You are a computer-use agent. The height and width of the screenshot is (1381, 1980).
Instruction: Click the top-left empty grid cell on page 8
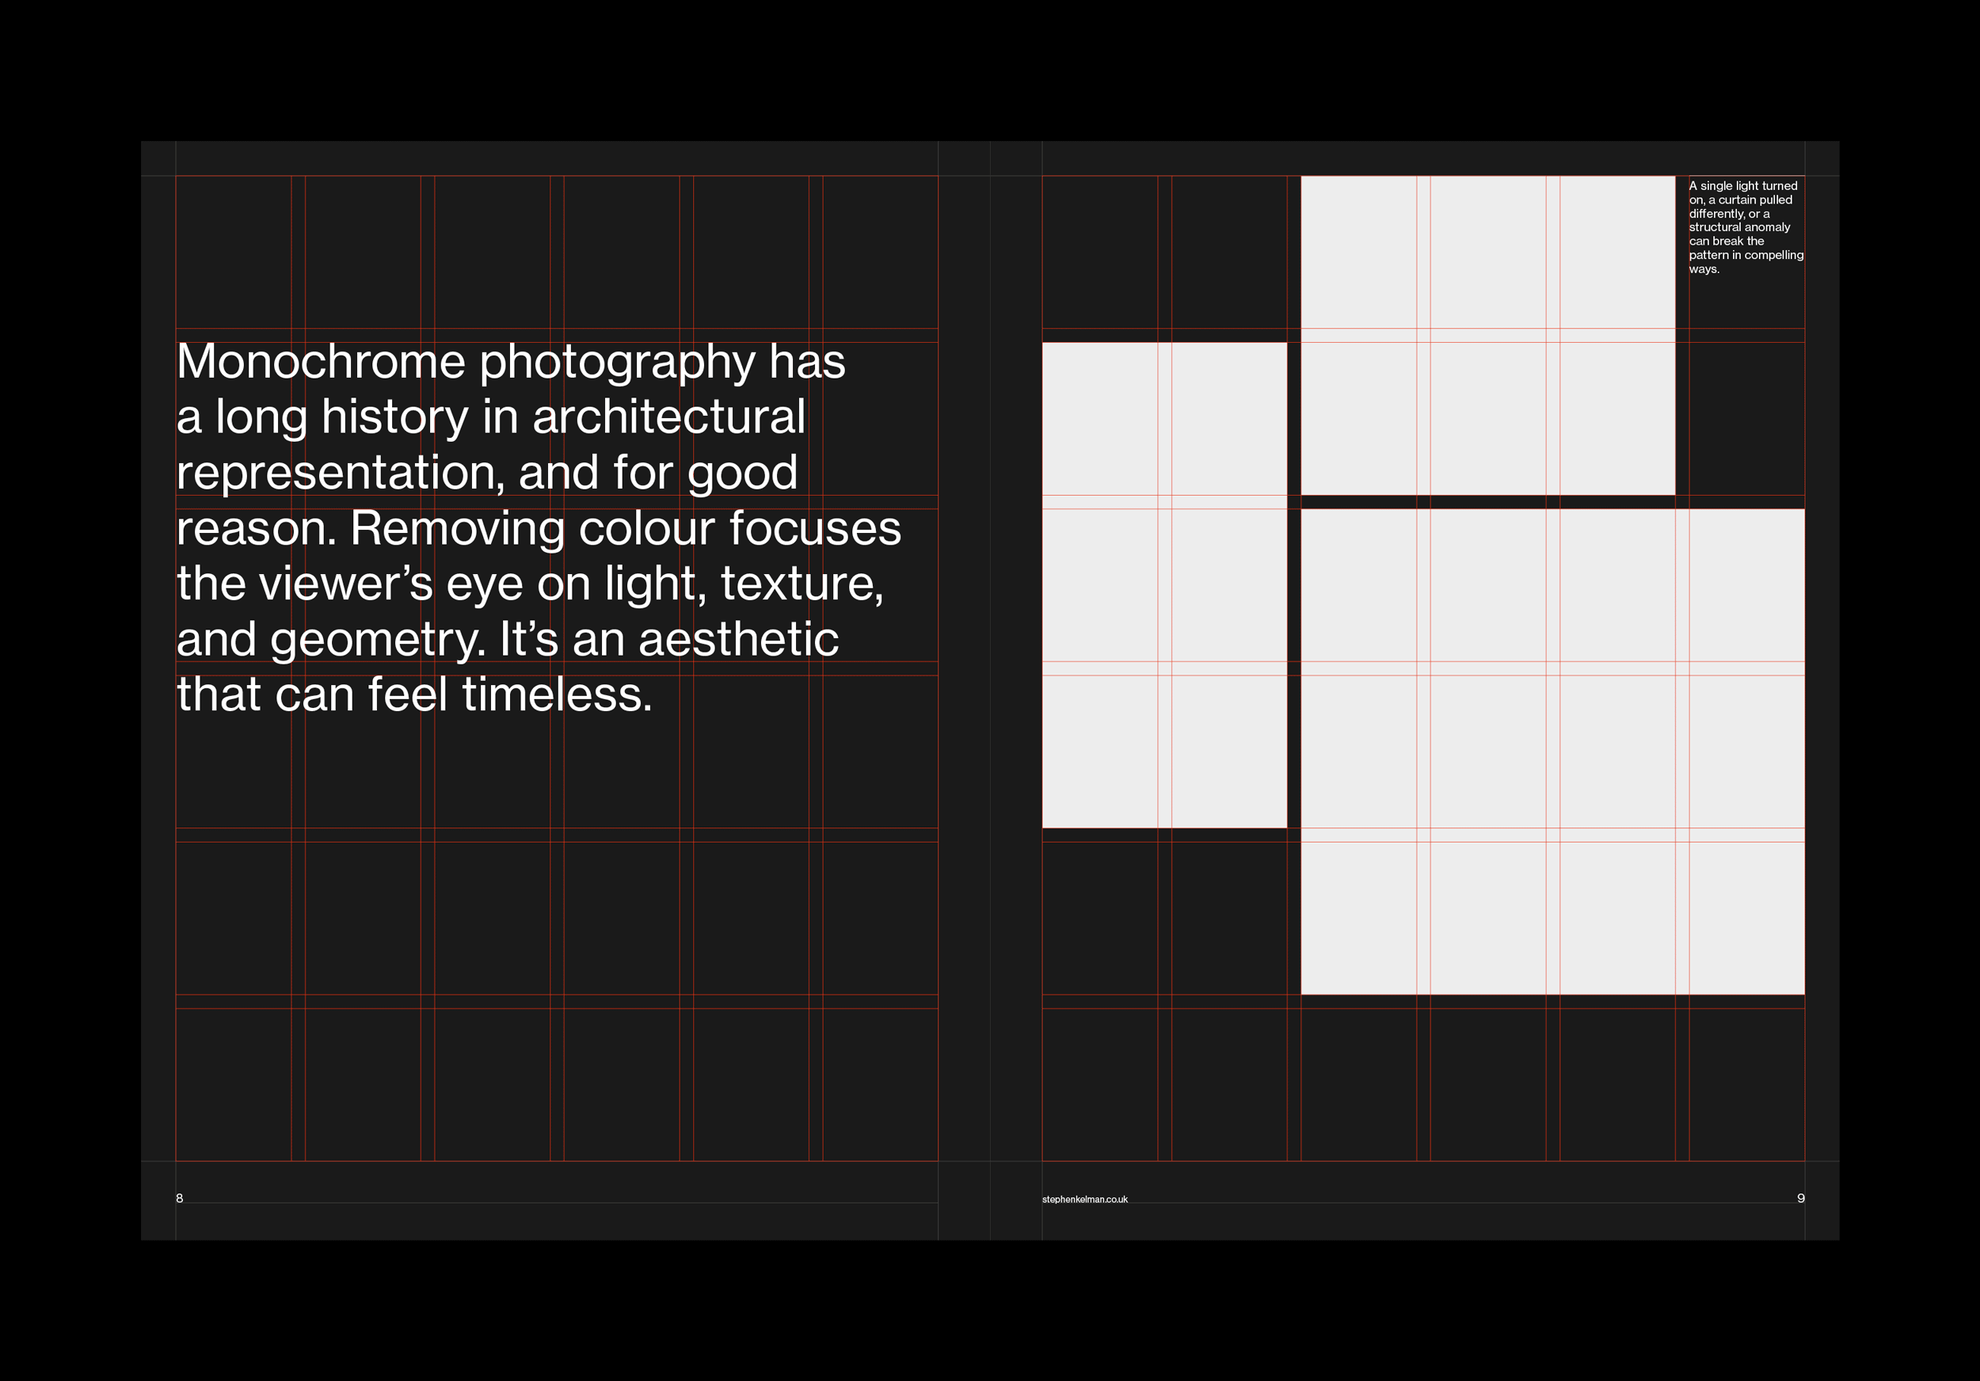[233, 252]
